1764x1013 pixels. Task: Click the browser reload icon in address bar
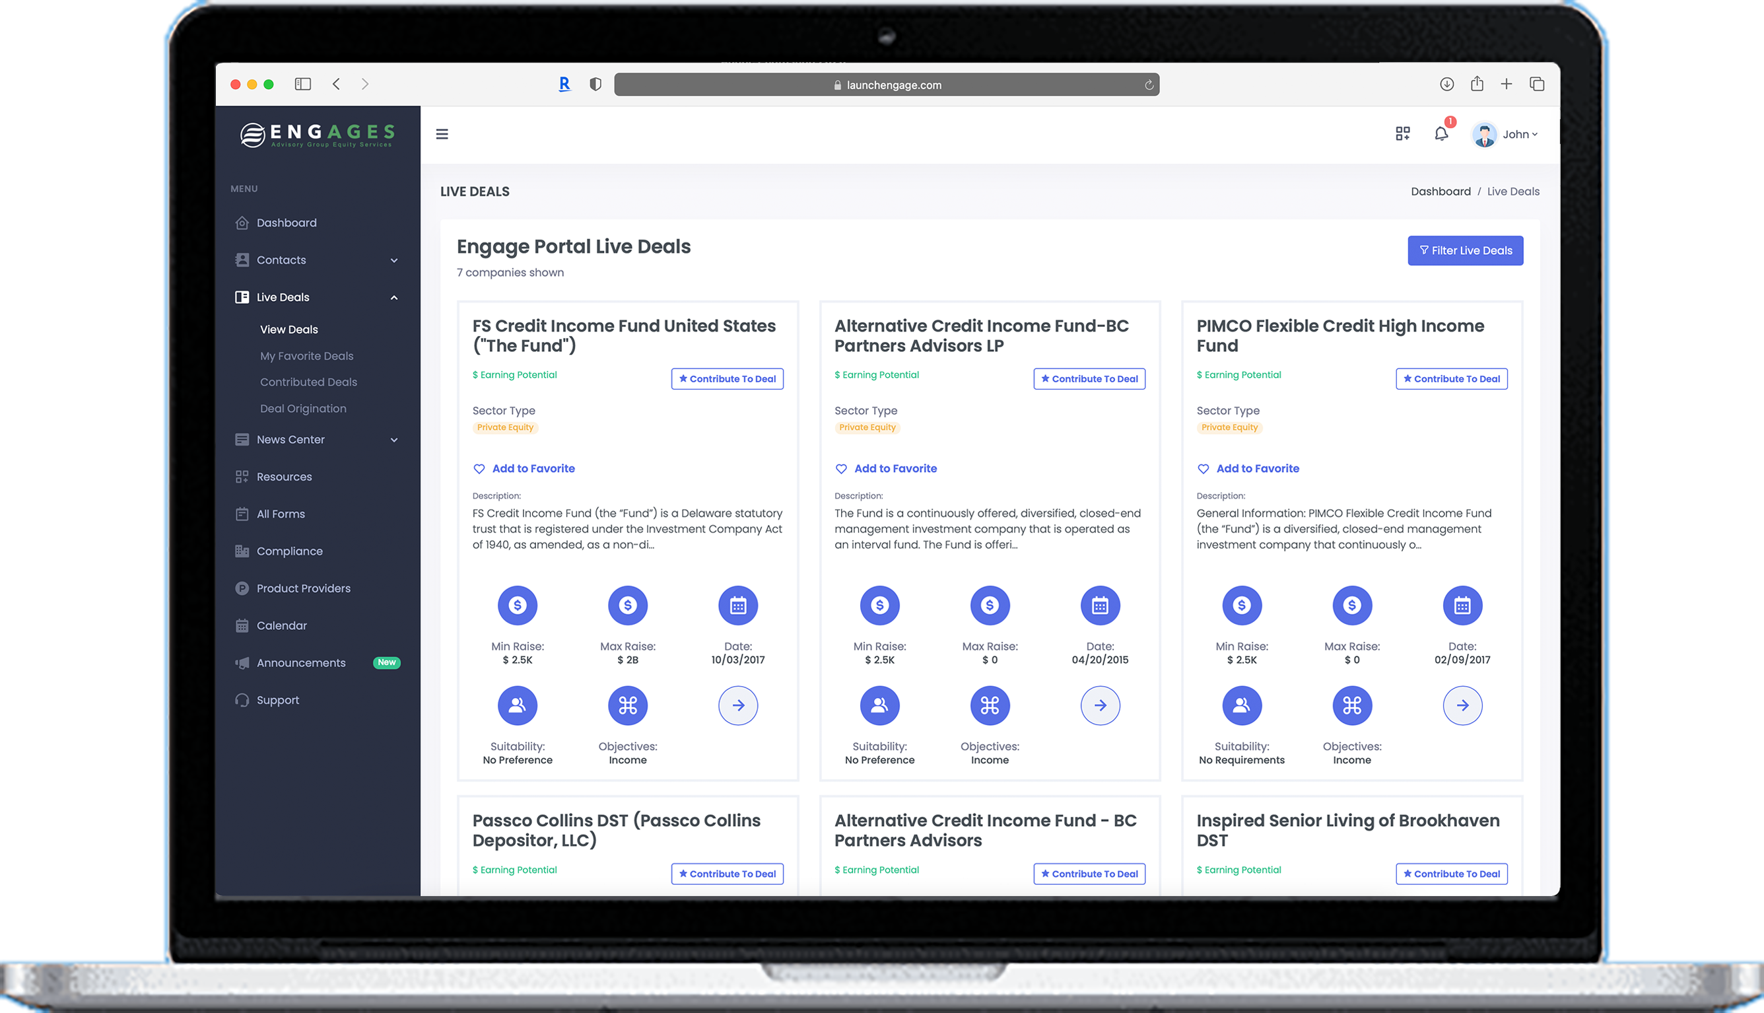point(1149,85)
